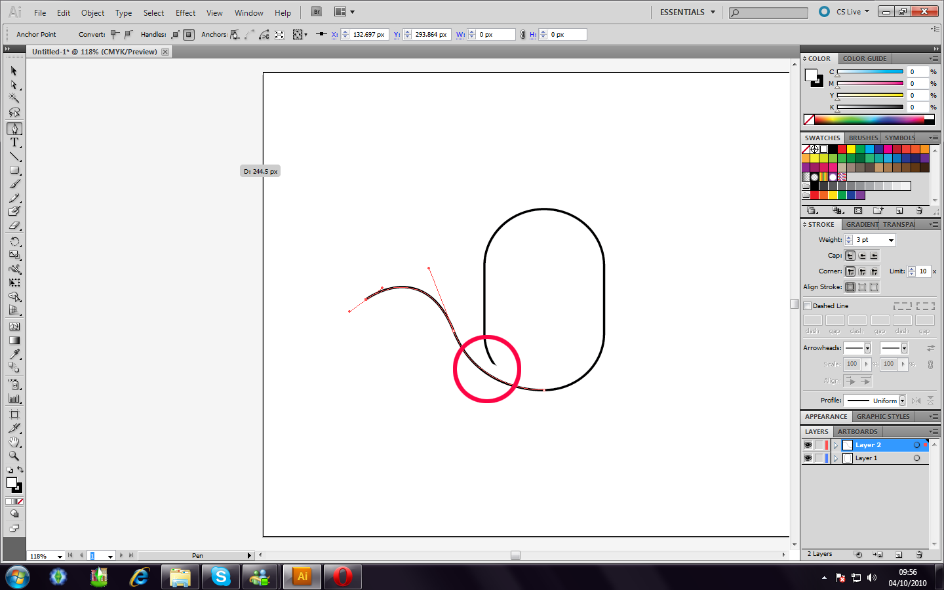Open the ESSENTIALS workspace switcher
Screen dimensions: 944x590
tap(687, 12)
